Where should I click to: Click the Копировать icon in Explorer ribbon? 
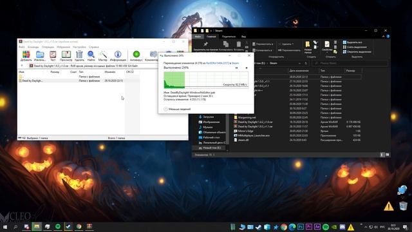(226, 44)
